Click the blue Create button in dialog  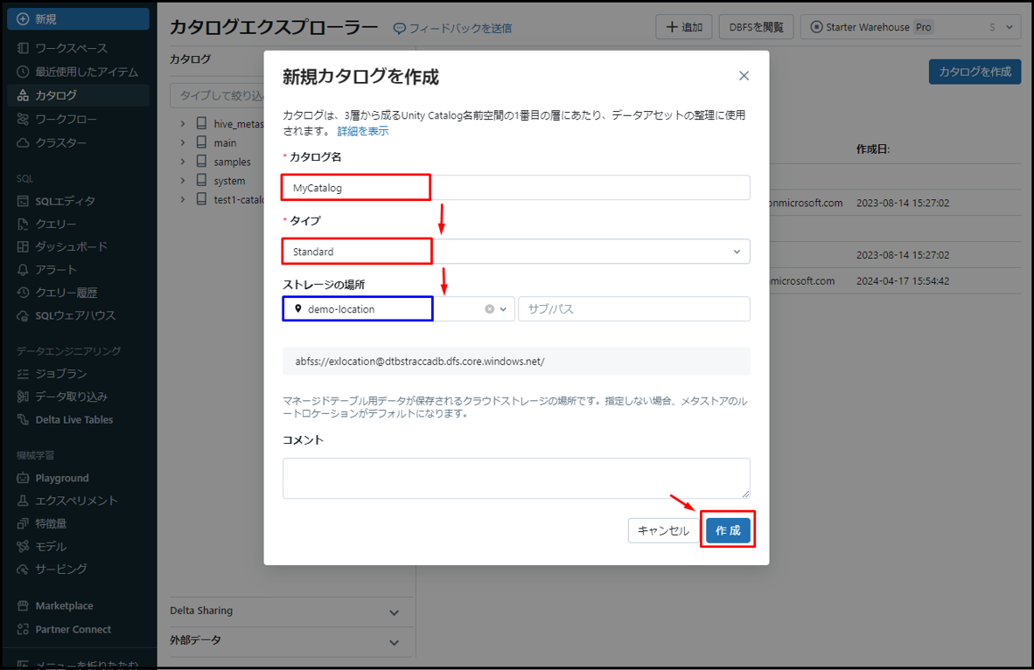click(x=727, y=531)
